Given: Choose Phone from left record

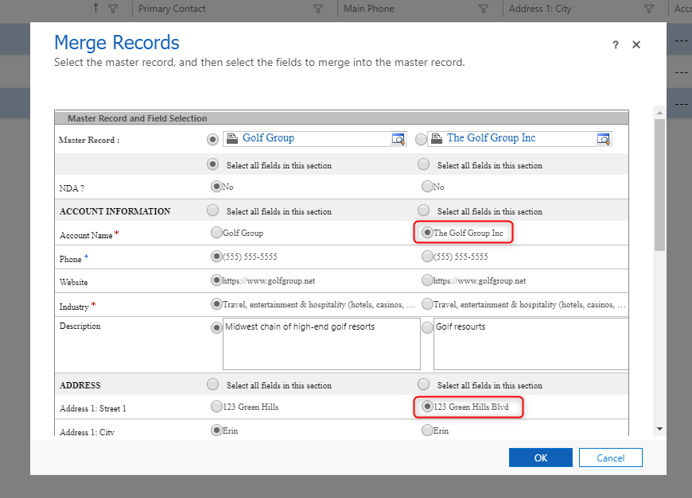Looking at the screenshot, I should pyautogui.click(x=216, y=256).
